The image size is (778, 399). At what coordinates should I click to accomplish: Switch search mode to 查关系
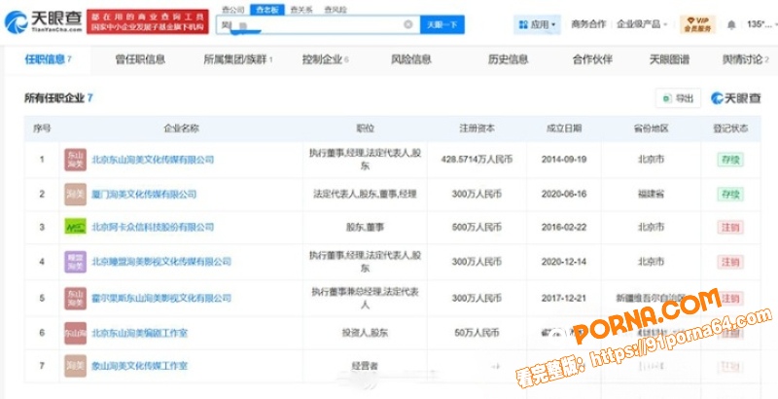(301, 10)
